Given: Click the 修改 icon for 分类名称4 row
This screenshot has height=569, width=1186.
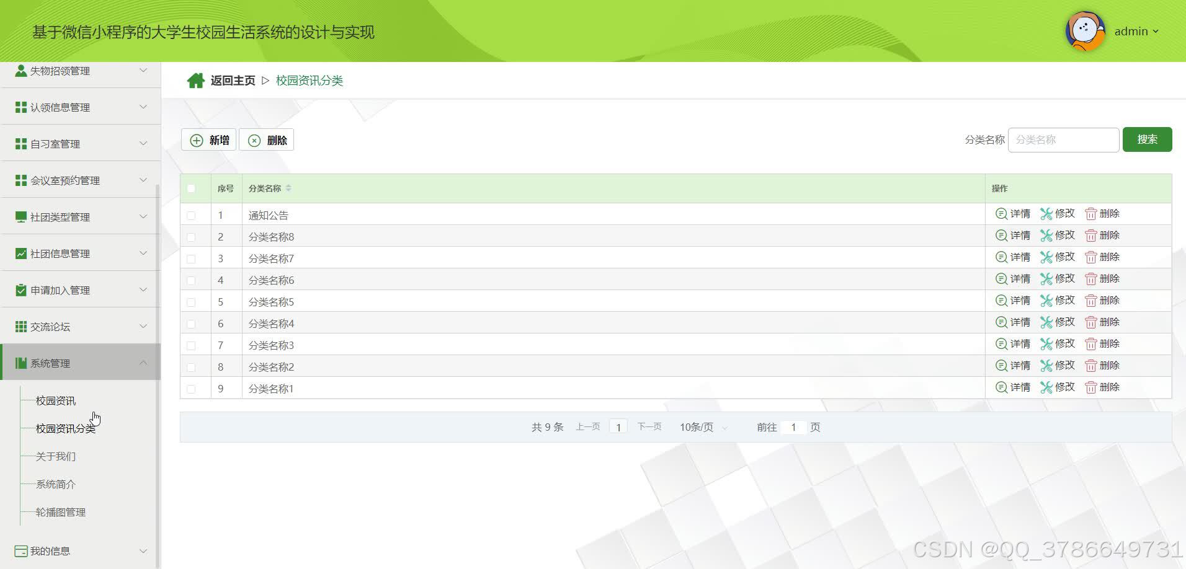Looking at the screenshot, I should 1046,322.
